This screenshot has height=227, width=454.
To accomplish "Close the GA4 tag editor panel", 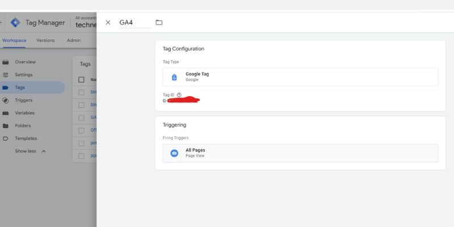I will pyautogui.click(x=108, y=23).
